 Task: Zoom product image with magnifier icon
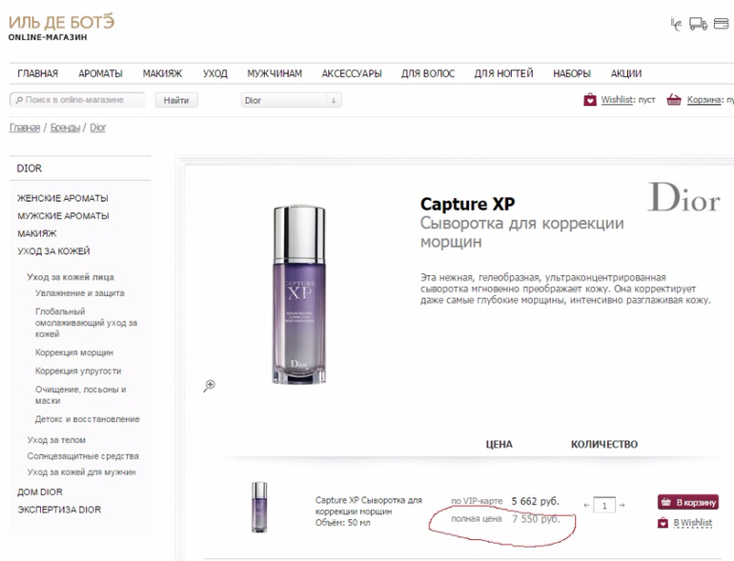[210, 385]
